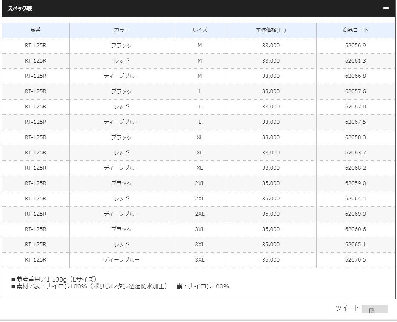The image size is (397, 322).
Task: Click size 2XL in the 62059 0 row
Action: click(200, 183)
